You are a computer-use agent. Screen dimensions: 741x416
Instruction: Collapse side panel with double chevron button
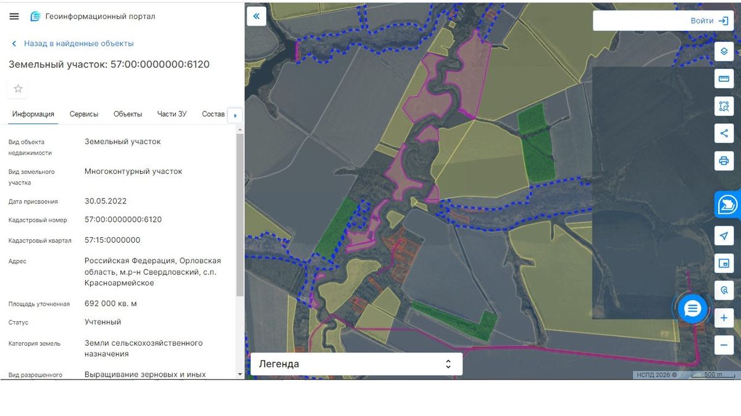256,16
